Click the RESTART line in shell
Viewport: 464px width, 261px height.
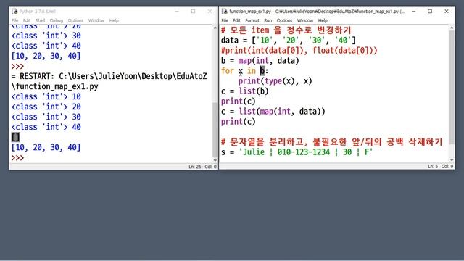pos(109,76)
